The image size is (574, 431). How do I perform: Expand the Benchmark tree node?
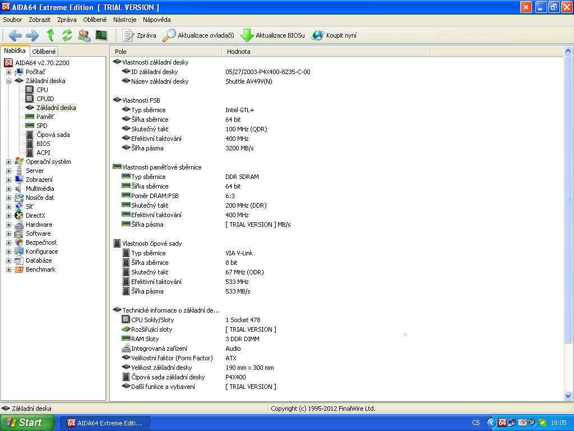(8, 269)
